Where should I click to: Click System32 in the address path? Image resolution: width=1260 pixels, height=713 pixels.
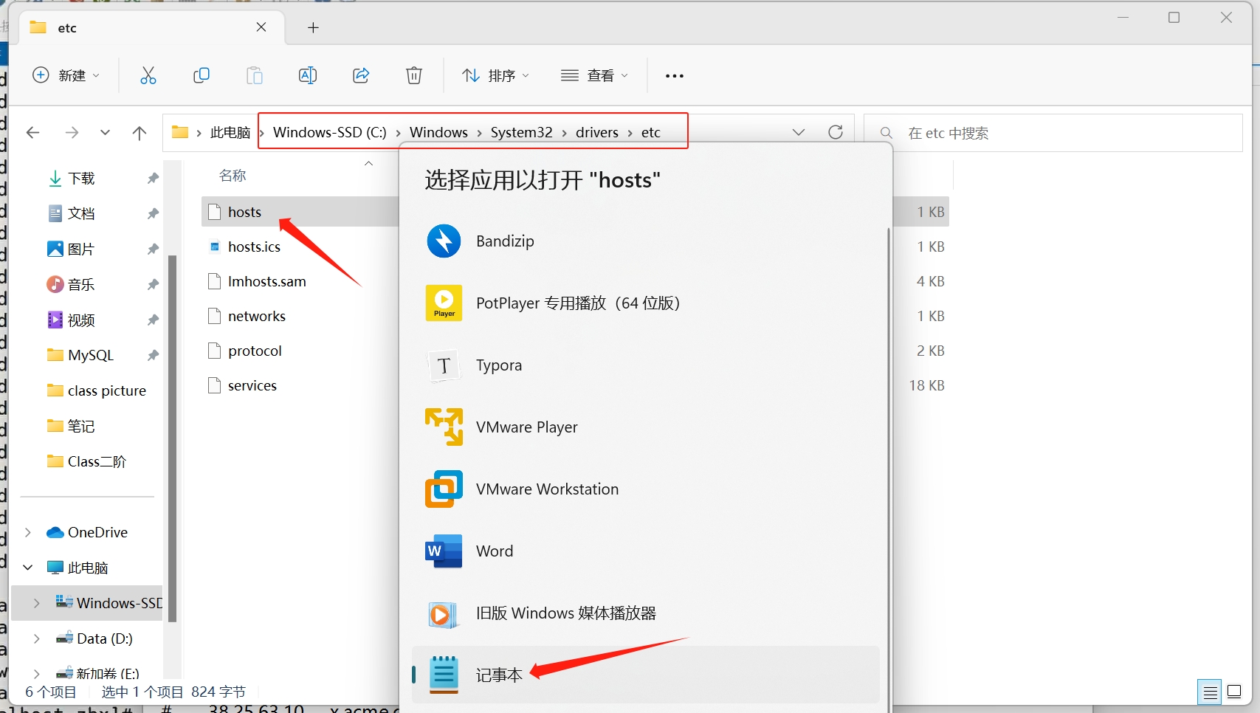click(x=521, y=132)
